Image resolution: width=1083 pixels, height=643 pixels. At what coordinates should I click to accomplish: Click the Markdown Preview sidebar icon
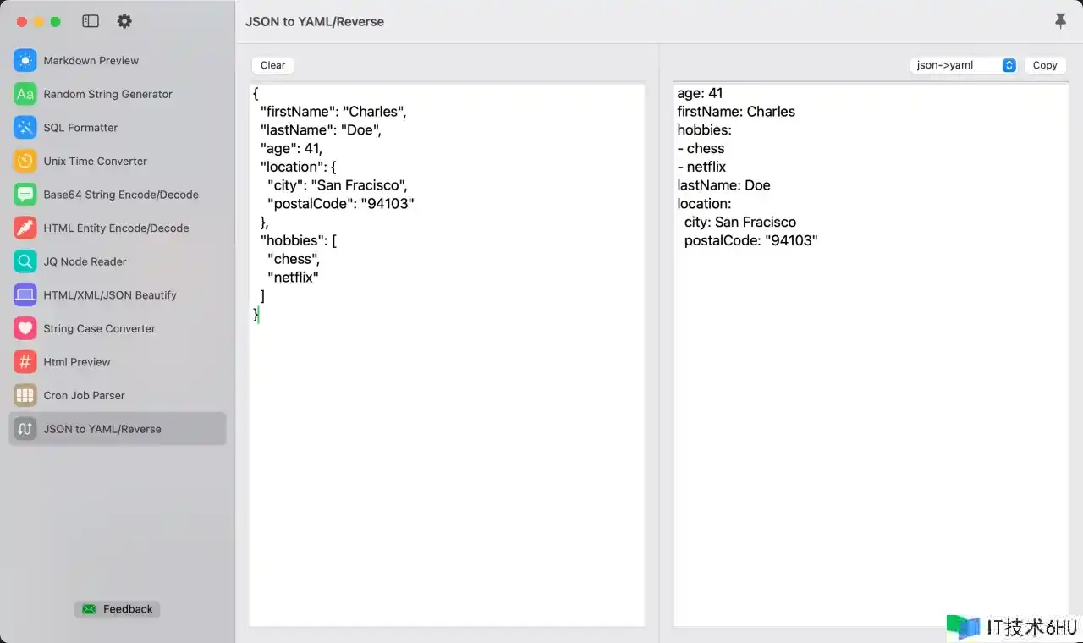25,60
